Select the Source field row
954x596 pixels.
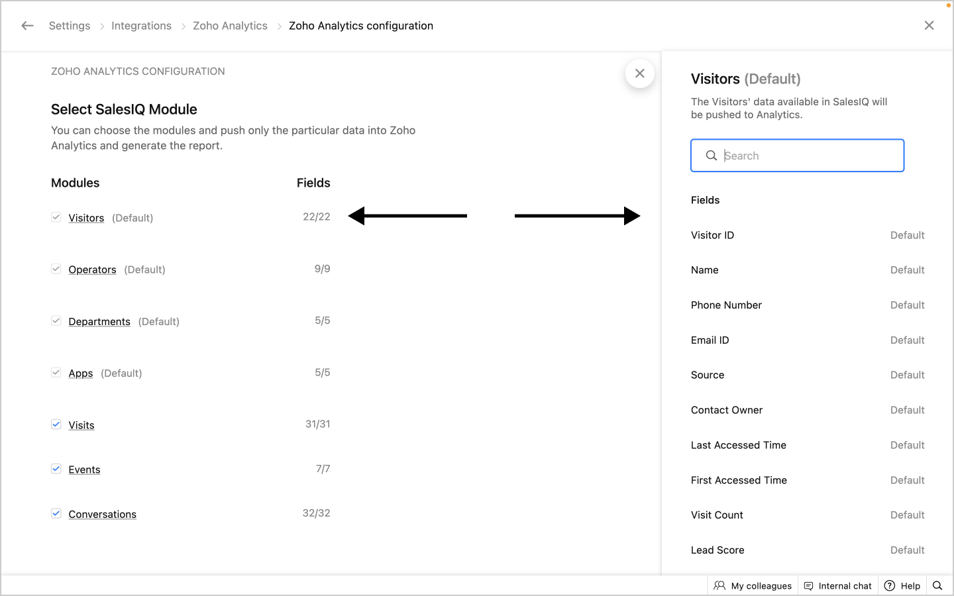pyautogui.click(x=808, y=375)
